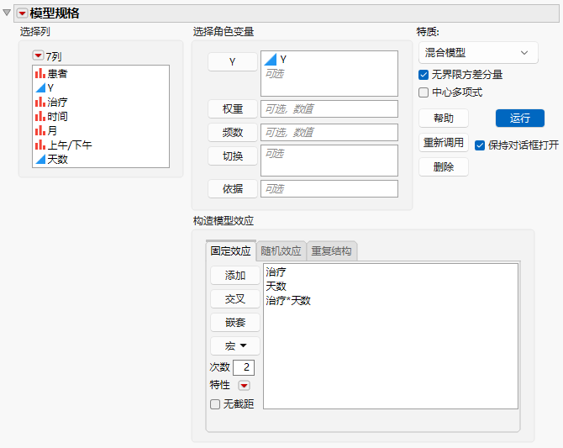Click the 切换 role button
563x448 pixels.
coord(232,156)
